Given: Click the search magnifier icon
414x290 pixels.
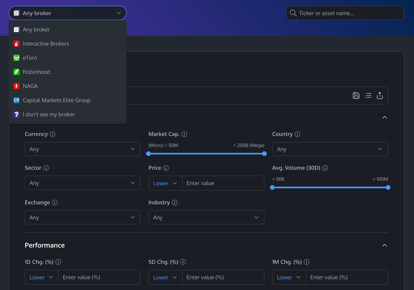Looking at the screenshot, I should 293,13.
